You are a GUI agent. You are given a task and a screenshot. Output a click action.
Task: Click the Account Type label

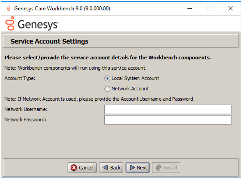coord(20,78)
